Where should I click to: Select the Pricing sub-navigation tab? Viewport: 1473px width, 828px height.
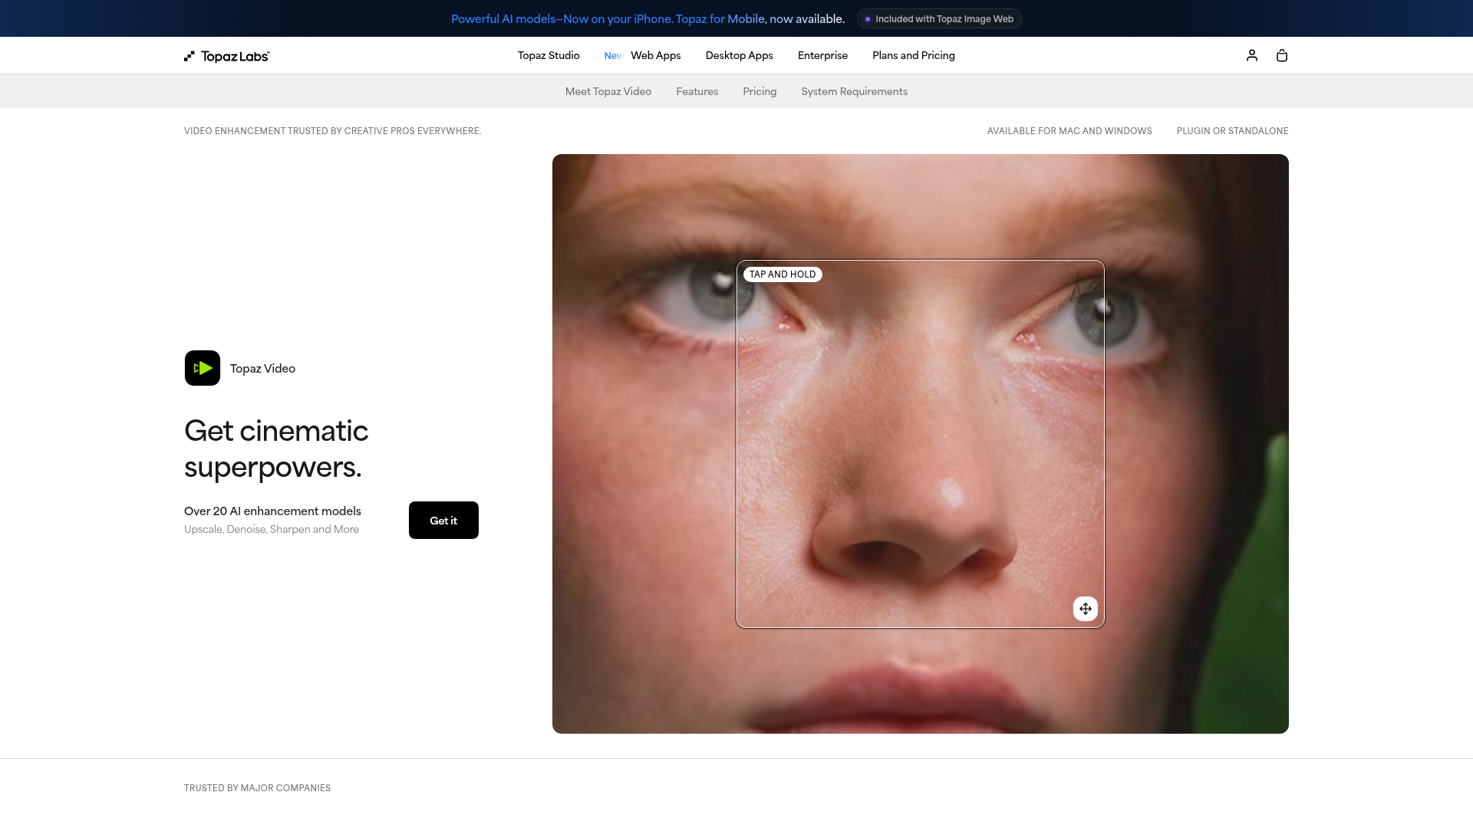(760, 91)
